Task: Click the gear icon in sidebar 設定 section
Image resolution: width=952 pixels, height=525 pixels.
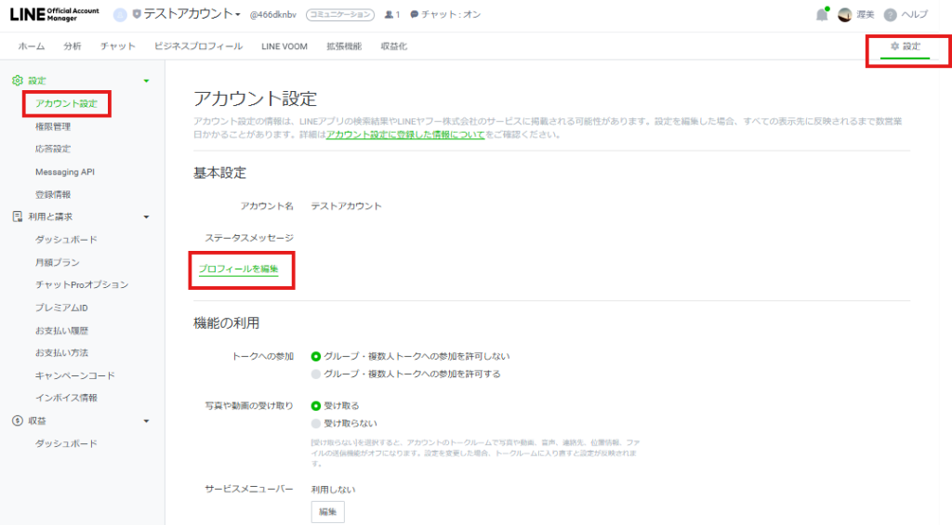Action: click(17, 80)
